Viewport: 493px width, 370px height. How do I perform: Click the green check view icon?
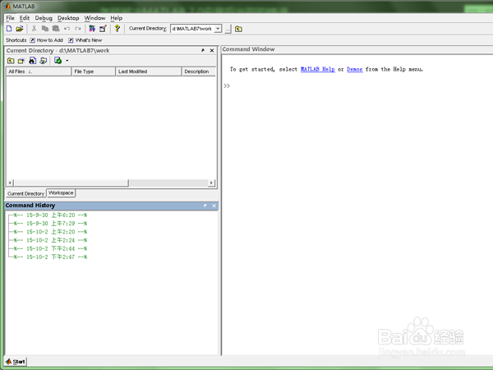tap(58, 61)
